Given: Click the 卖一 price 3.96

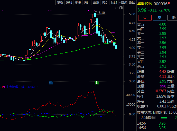Looking at the screenshot, I should tap(163, 43).
